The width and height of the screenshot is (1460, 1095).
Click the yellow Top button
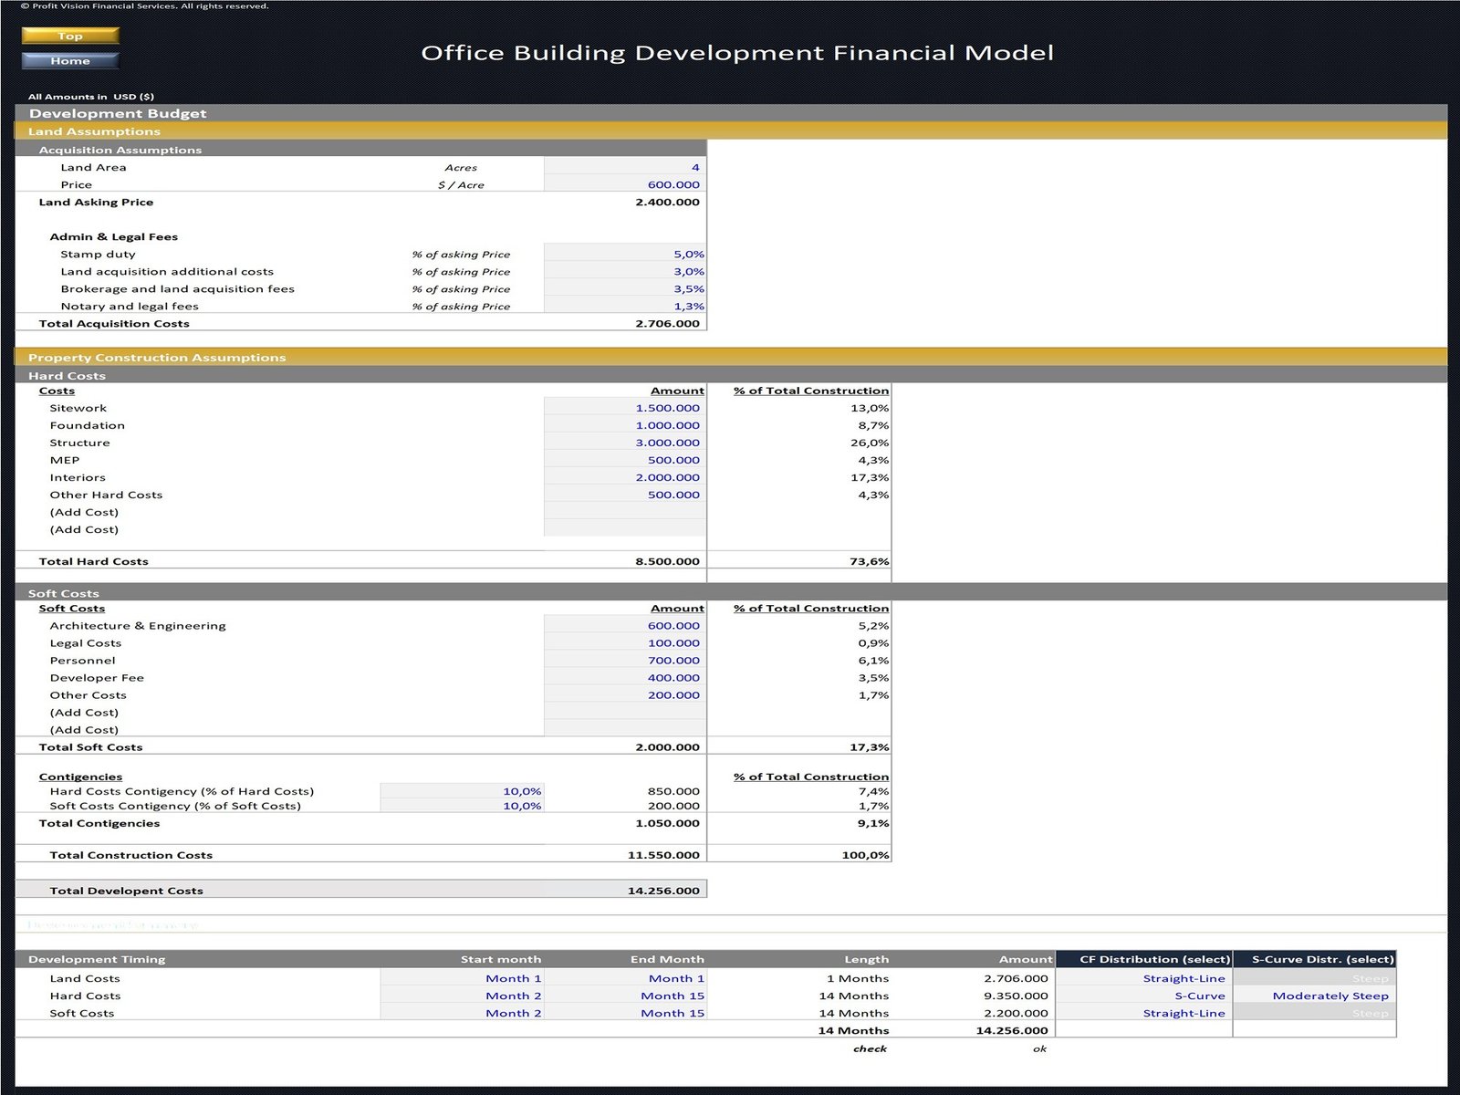pos(70,36)
